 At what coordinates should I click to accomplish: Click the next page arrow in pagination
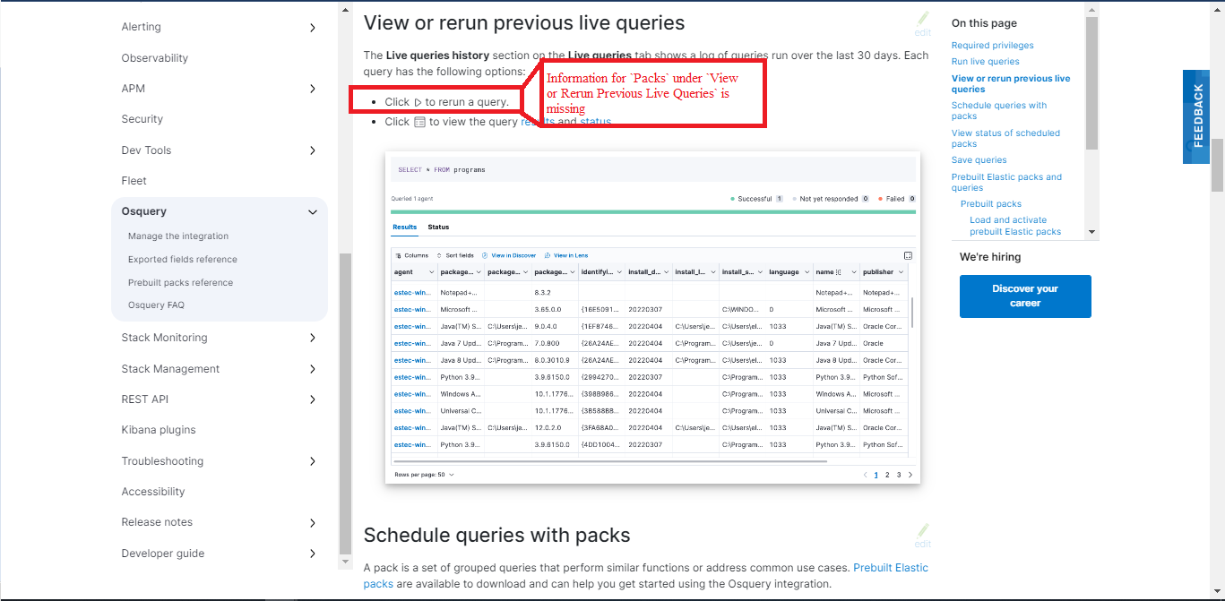click(x=910, y=475)
